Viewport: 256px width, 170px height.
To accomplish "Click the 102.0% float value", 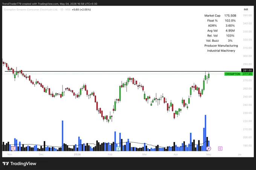I will (230, 21).
